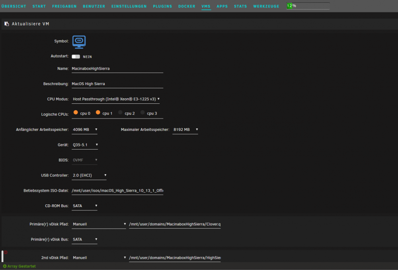
Task: Enable logical cpu 3
Action: click(x=142, y=112)
